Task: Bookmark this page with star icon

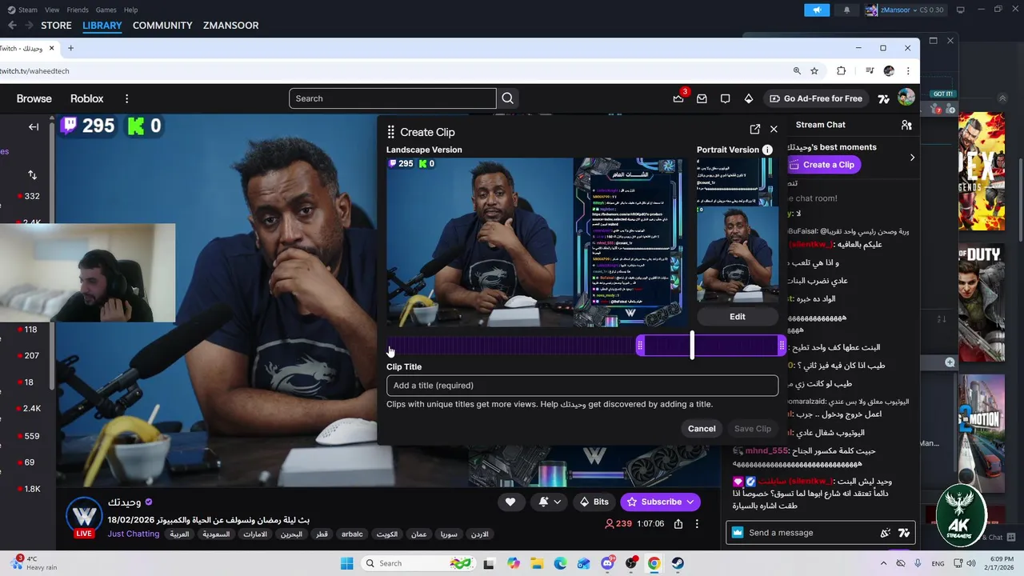Action: 814,71
